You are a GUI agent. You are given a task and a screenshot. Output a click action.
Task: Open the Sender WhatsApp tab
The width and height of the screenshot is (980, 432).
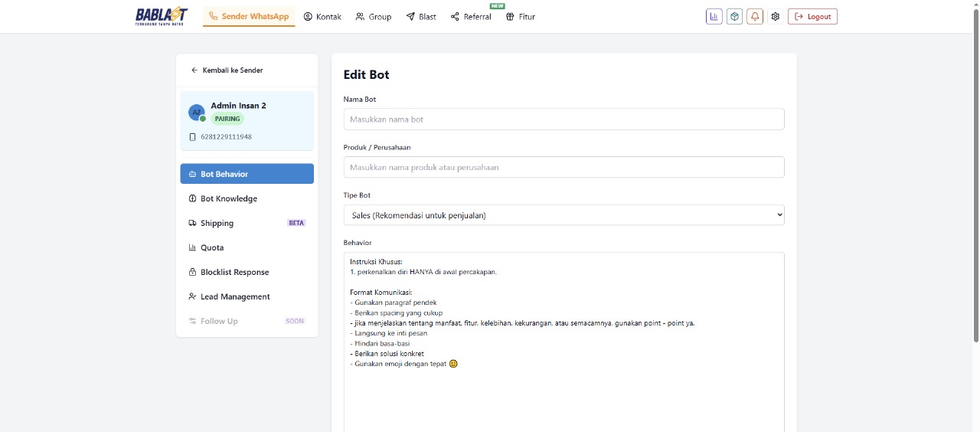249,16
